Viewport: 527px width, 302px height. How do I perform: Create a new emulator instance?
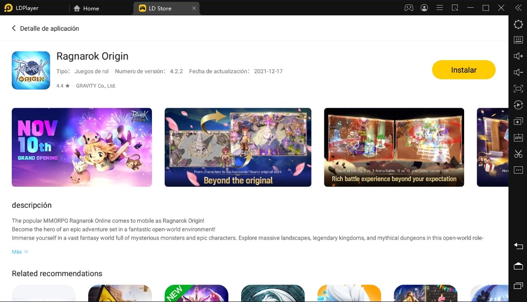tap(518, 121)
